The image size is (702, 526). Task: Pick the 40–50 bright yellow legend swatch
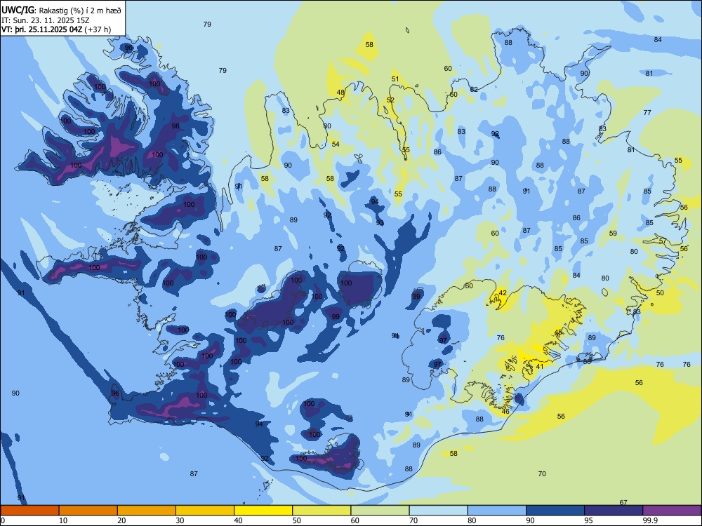pos(263,511)
